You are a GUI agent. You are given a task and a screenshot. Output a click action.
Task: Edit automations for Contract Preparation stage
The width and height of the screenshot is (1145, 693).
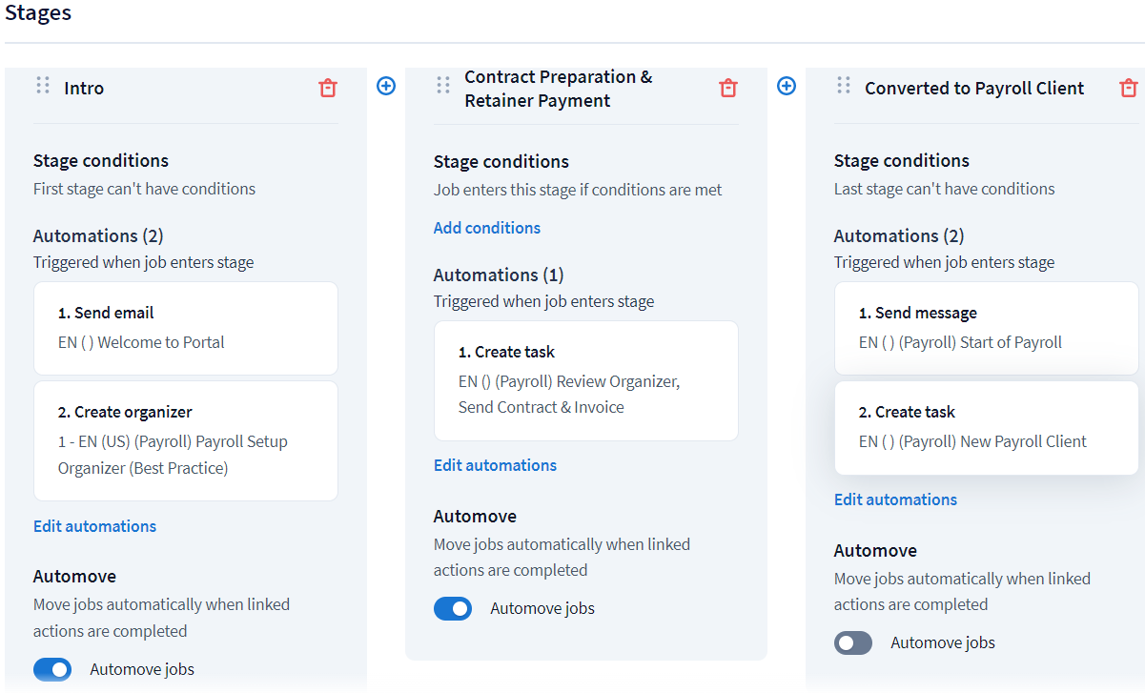click(x=495, y=465)
